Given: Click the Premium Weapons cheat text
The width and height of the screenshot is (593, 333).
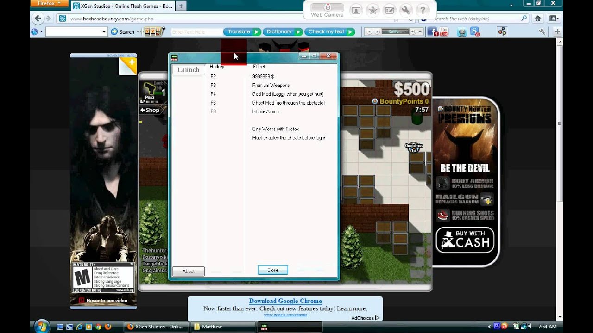Looking at the screenshot, I should (271, 85).
